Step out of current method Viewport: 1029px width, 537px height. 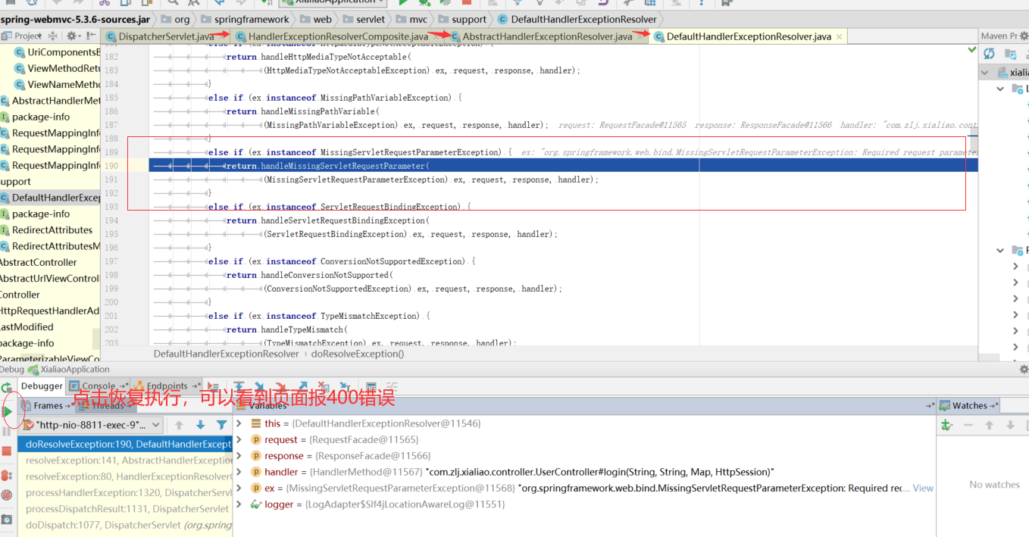point(302,386)
